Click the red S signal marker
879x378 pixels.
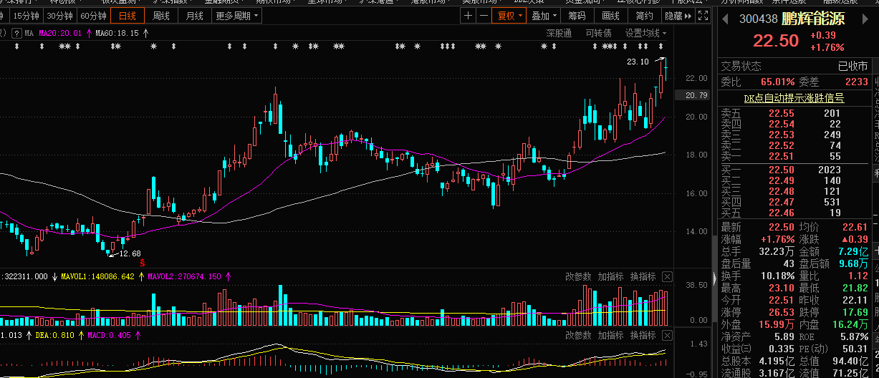point(143,263)
